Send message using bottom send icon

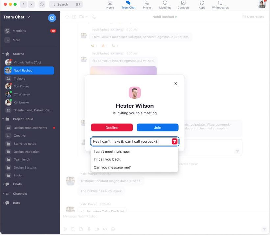coord(264,229)
